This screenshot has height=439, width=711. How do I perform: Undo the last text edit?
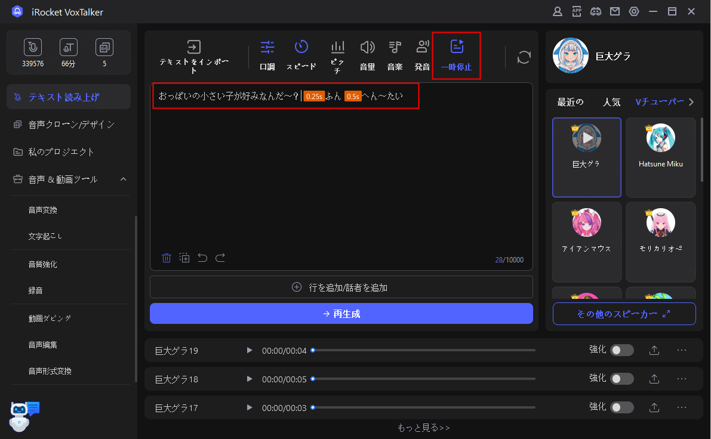pos(202,258)
